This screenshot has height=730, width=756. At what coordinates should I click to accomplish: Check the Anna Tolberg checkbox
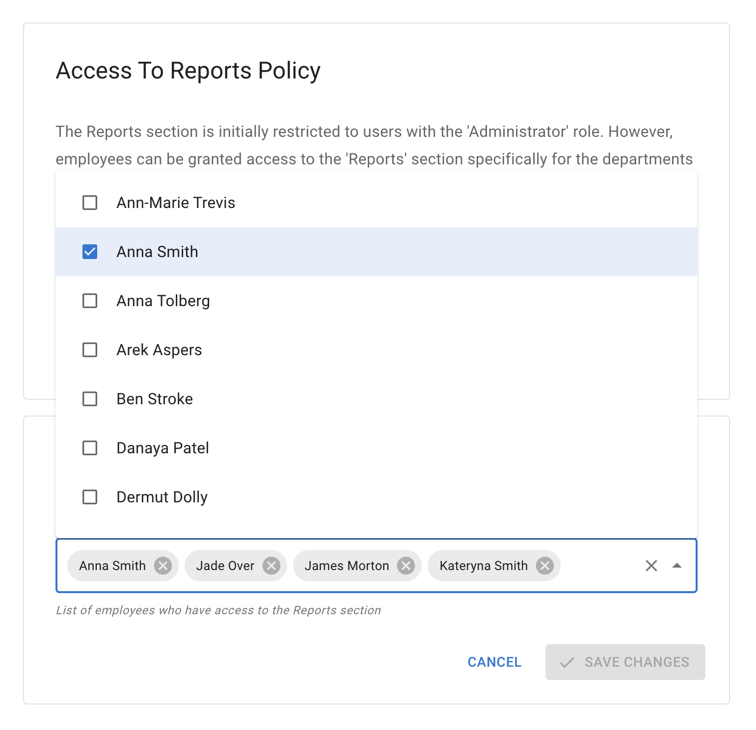pyautogui.click(x=89, y=301)
